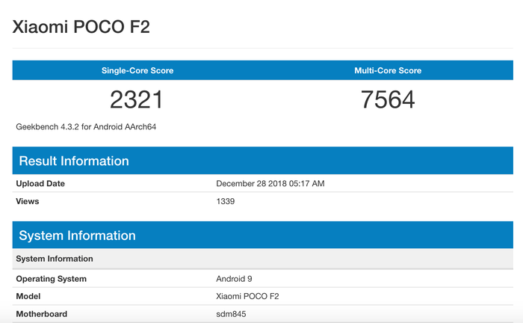Click the Multi-Core Score header
Viewport: 523px width, 323px height.
[388, 70]
